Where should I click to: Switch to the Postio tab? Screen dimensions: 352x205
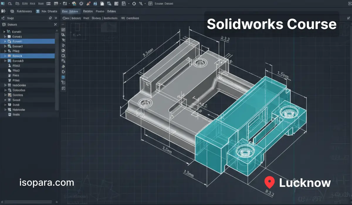tap(100, 11)
